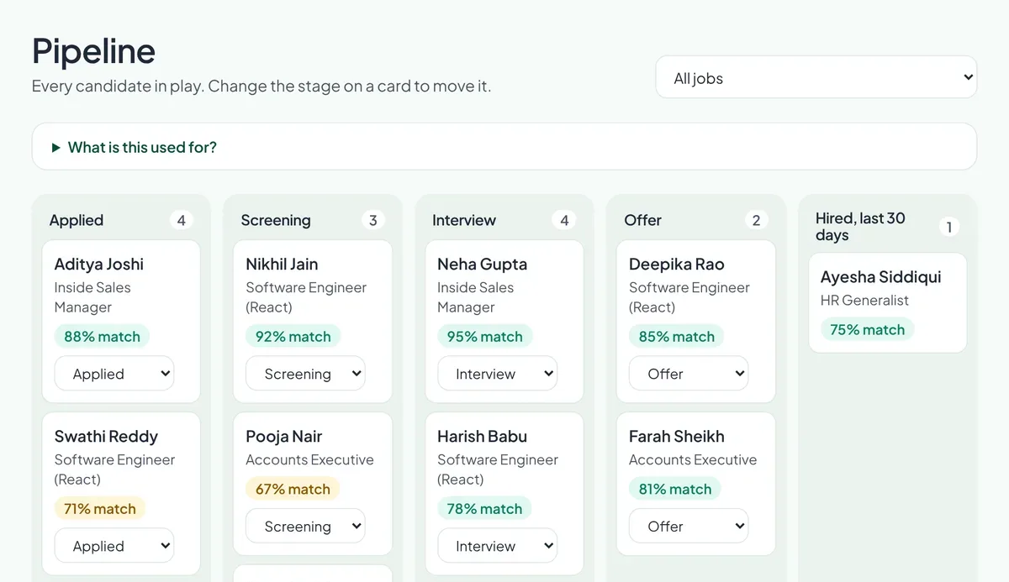Click the Swathi Reddy candidate name
The height and width of the screenshot is (582, 1009).
coord(106,436)
